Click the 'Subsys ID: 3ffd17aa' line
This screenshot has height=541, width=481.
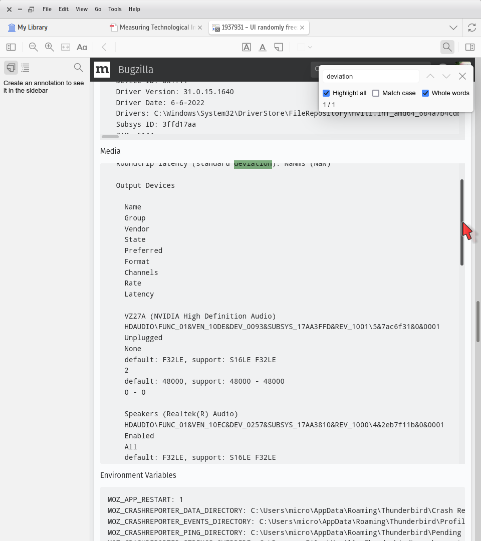click(156, 124)
